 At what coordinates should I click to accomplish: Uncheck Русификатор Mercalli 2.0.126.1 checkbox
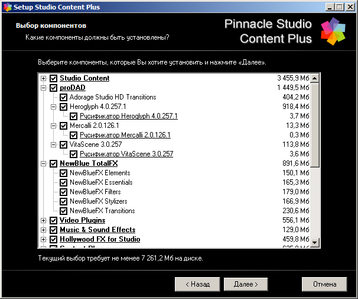click(x=73, y=135)
